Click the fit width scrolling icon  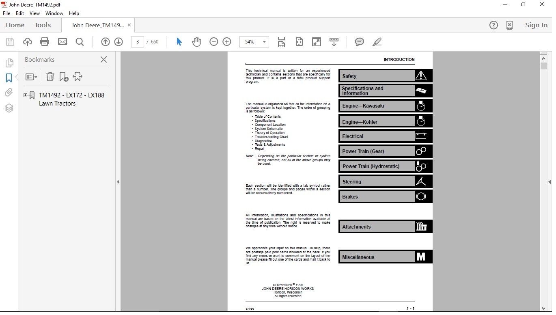281,42
